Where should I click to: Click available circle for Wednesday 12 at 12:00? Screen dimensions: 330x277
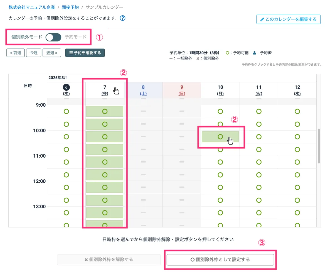coord(297,187)
